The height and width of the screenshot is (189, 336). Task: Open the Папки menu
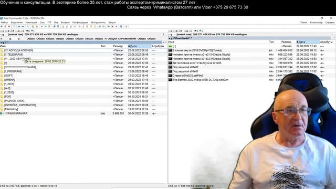pos(303,22)
